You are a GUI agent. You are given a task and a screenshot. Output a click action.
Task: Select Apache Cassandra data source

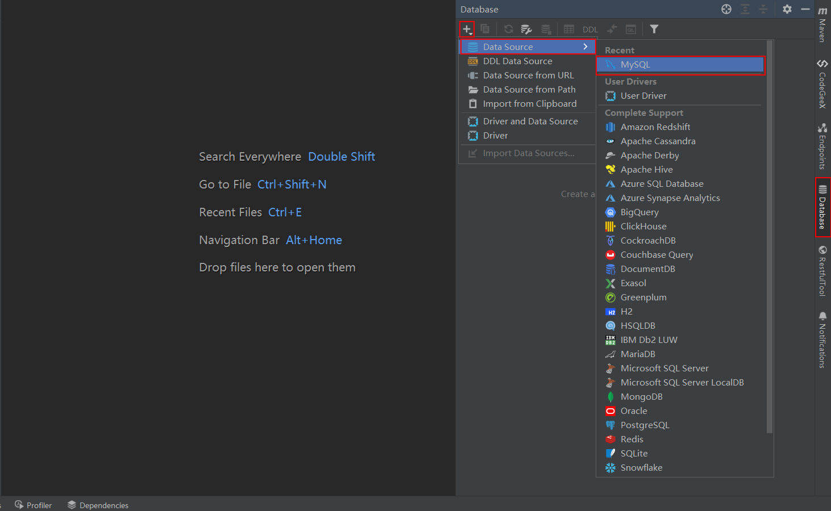tap(680, 141)
